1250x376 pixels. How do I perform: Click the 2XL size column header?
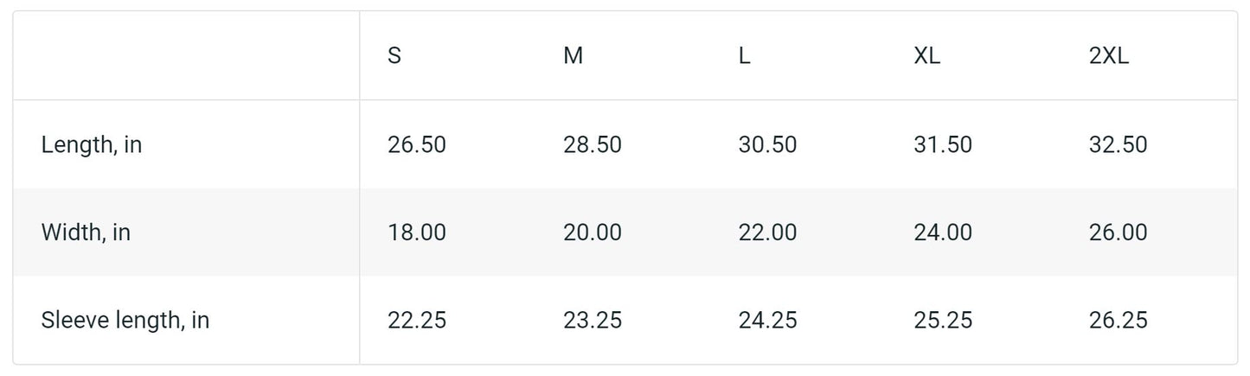(x=1109, y=56)
